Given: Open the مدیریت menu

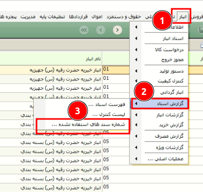Looking at the screenshot, I should [28, 17].
